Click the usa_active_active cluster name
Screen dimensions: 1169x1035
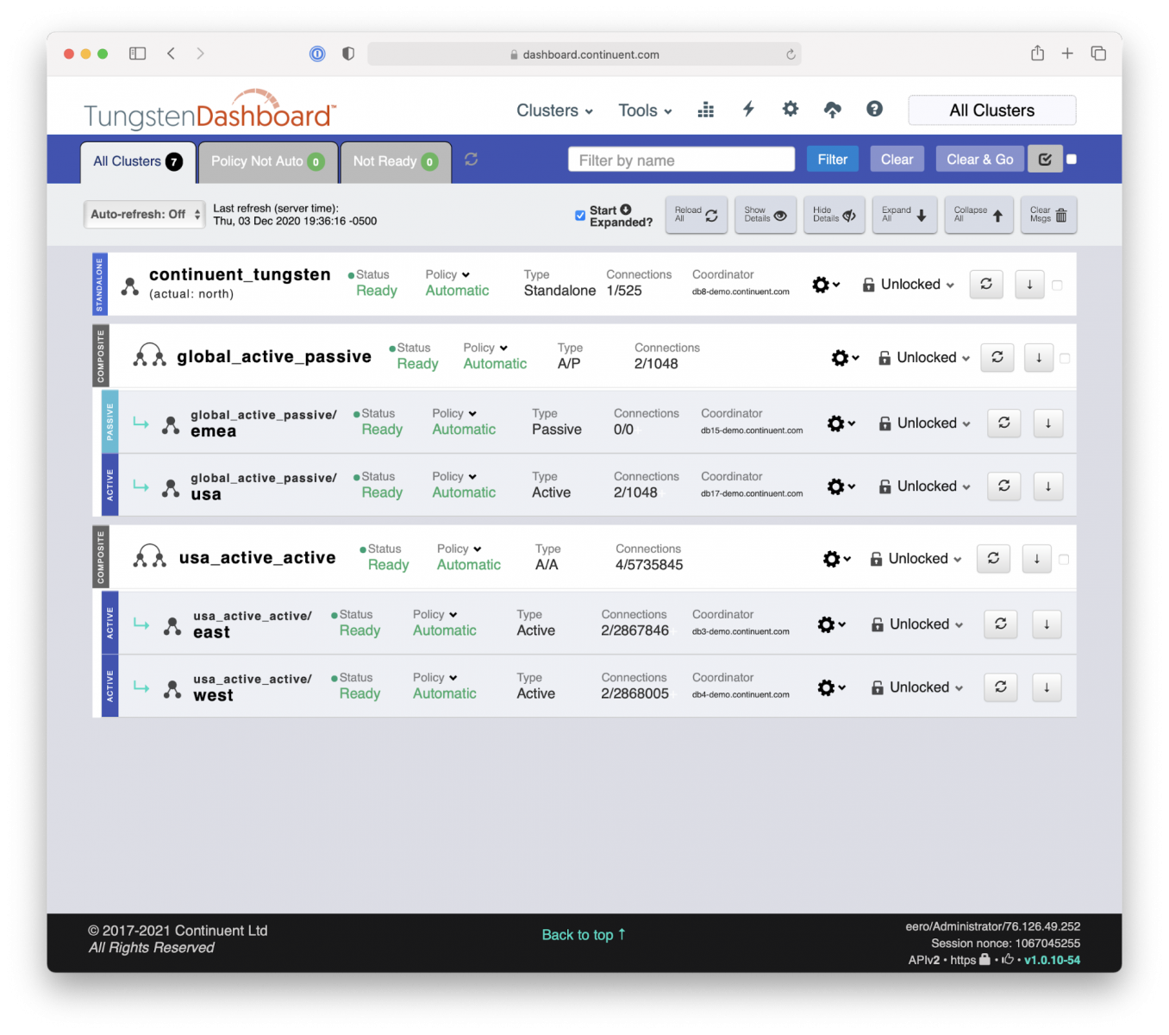coord(257,558)
